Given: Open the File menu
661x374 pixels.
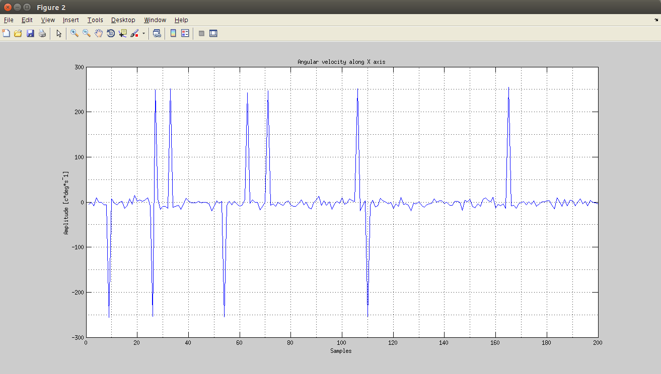Looking at the screenshot, I should 9,20.
